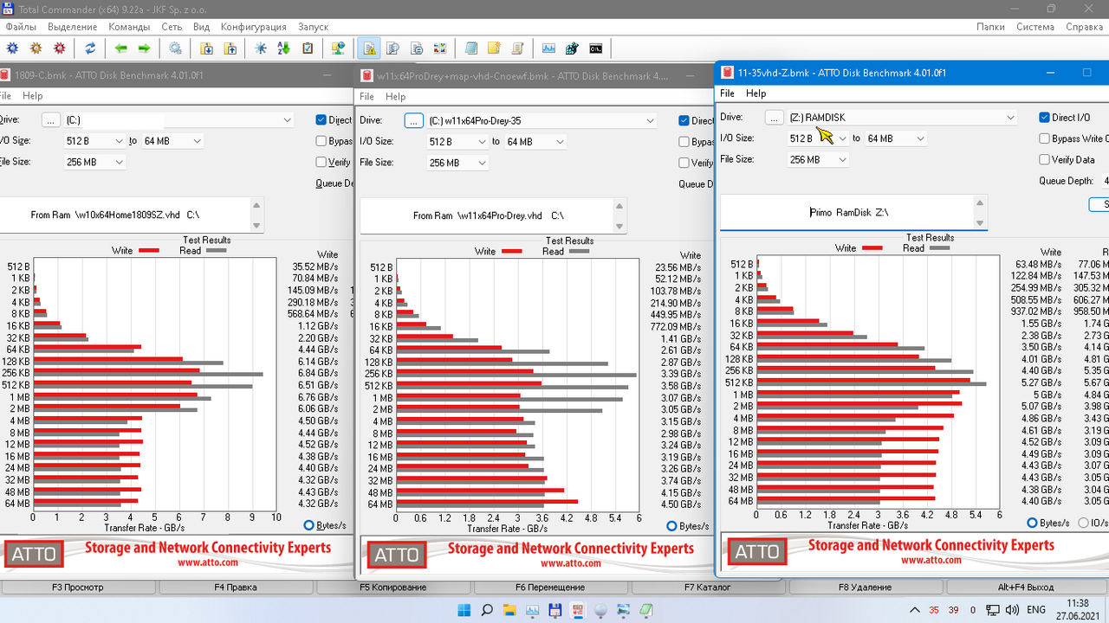
Task: Click the document with magnifier toolbar icon
Action: point(393,48)
